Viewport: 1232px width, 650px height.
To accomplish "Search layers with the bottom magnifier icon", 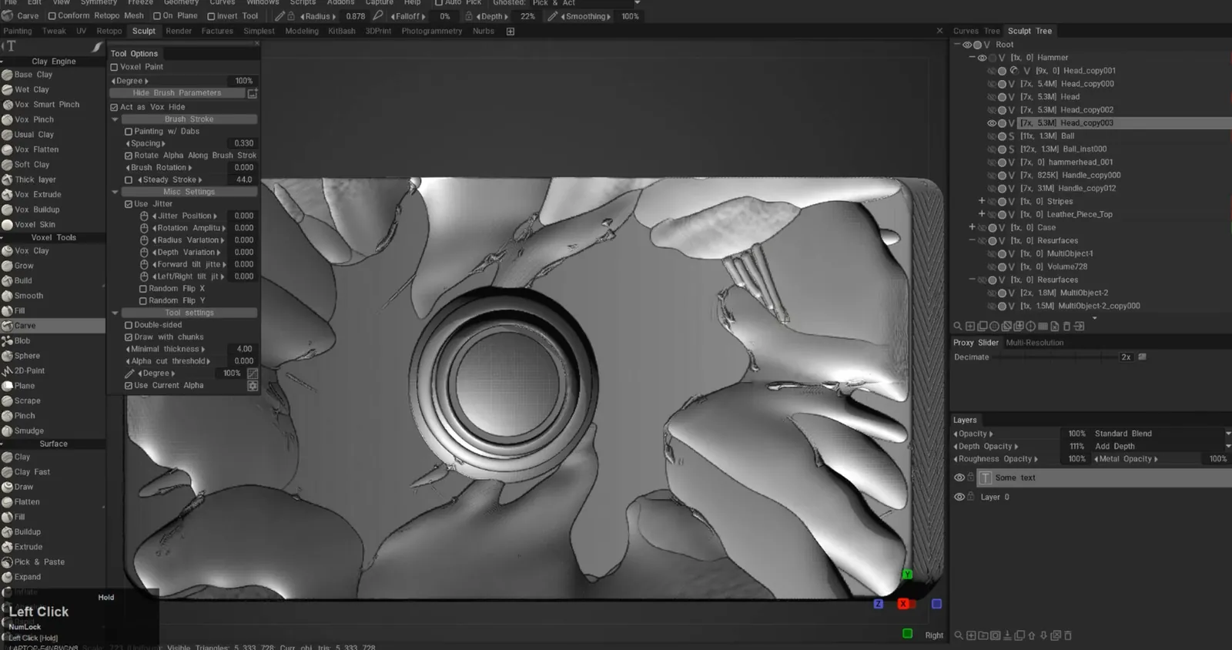I will (959, 635).
